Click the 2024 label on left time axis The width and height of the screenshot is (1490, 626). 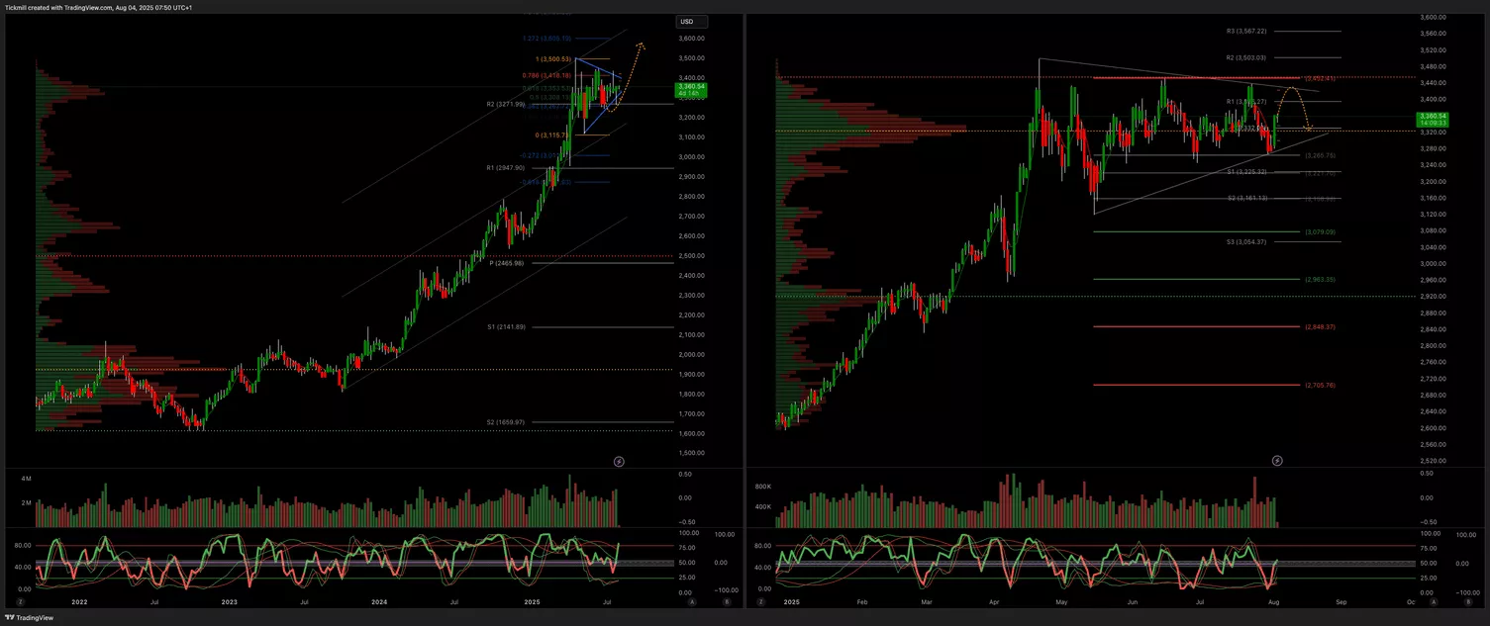point(379,601)
